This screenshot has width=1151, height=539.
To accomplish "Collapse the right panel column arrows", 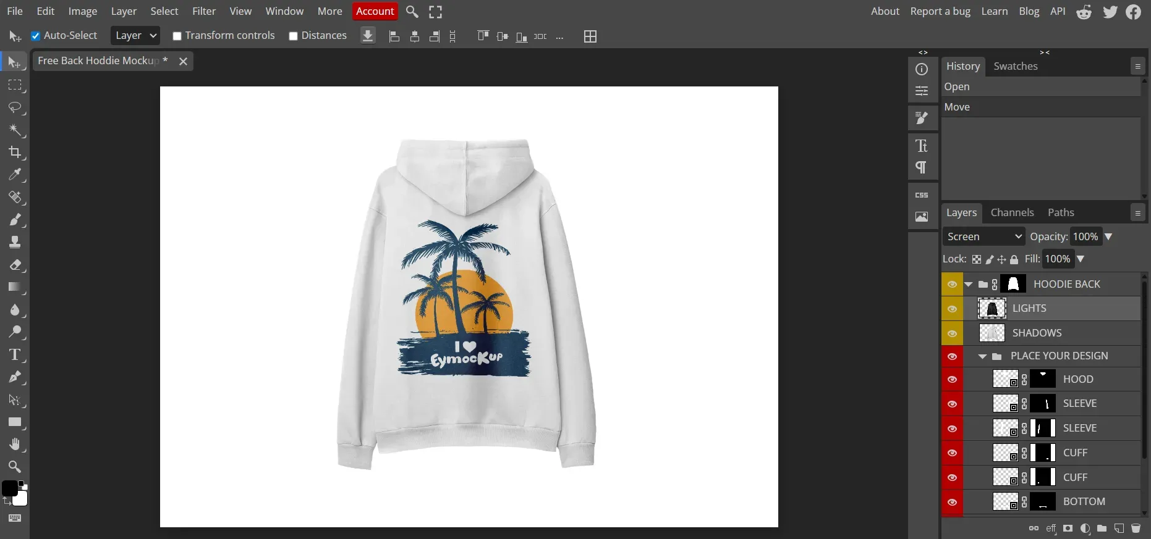I will pyautogui.click(x=1045, y=52).
